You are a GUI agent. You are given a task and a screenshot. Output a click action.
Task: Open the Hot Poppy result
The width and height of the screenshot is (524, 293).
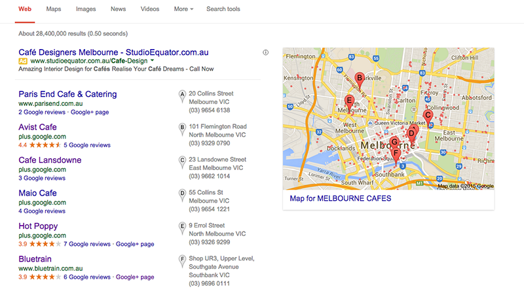tap(38, 226)
